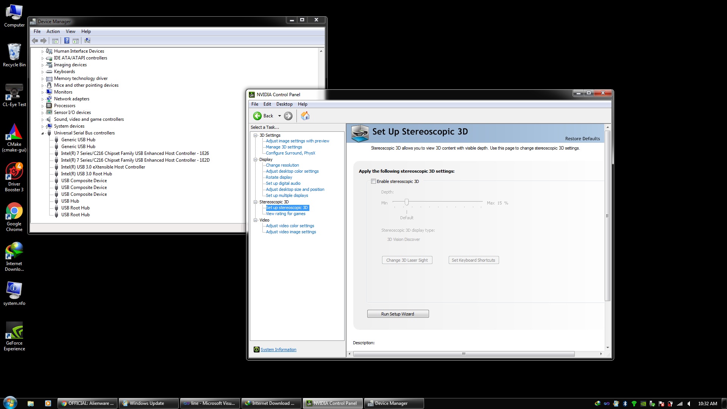Open system.nfo desktop file
The height and width of the screenshot is (409, 727).
click(14, 294)
